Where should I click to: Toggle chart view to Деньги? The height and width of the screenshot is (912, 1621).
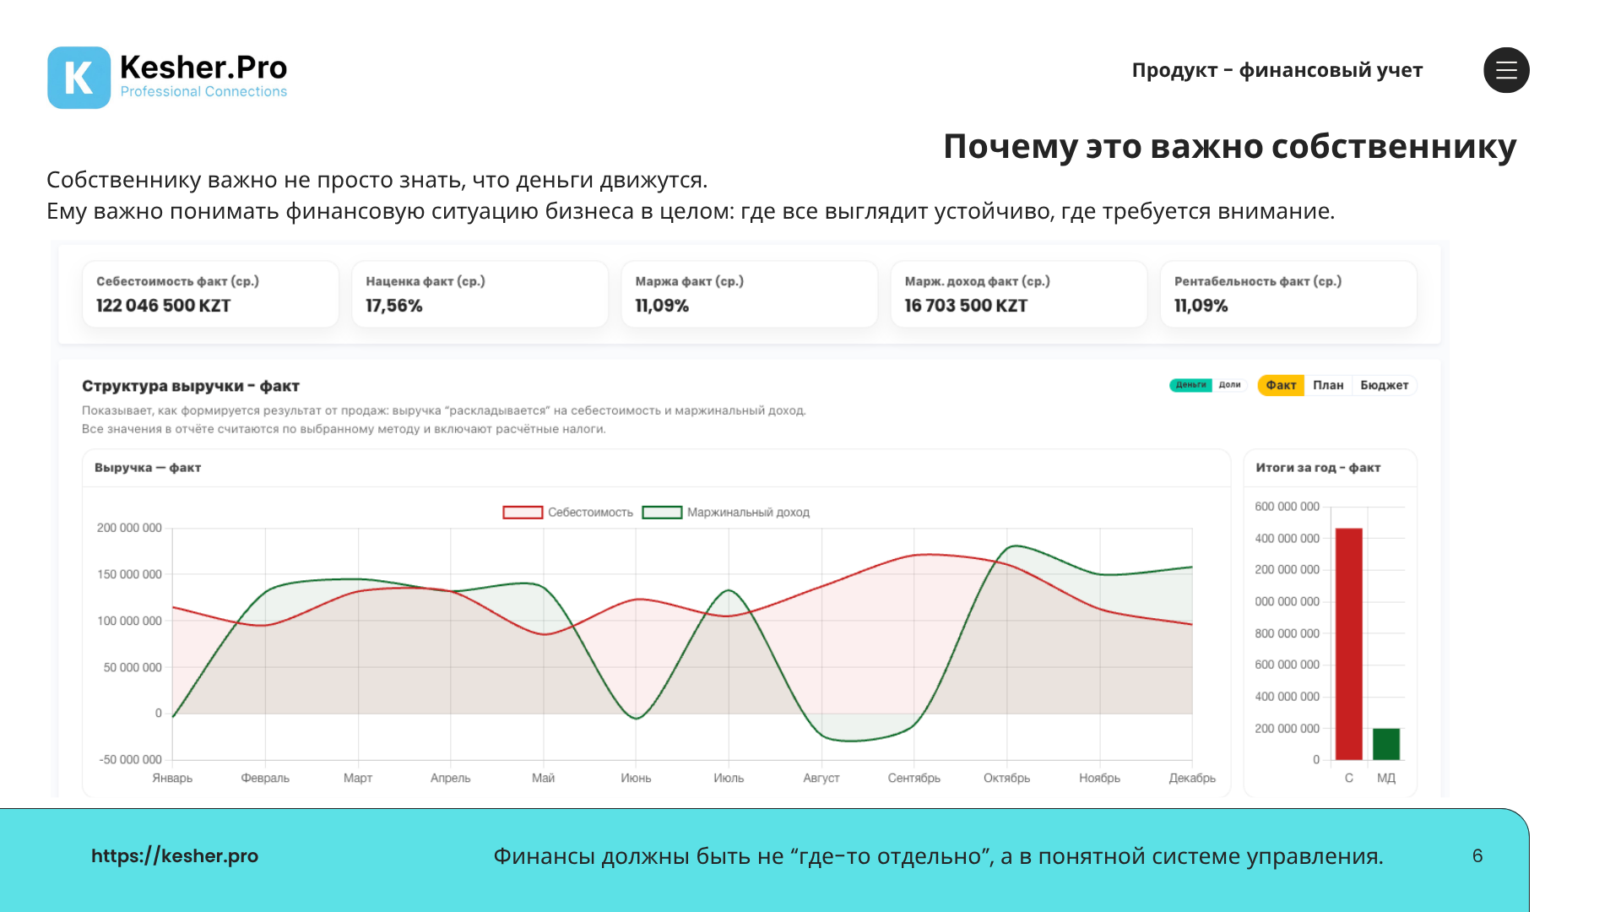[1190, 385]
